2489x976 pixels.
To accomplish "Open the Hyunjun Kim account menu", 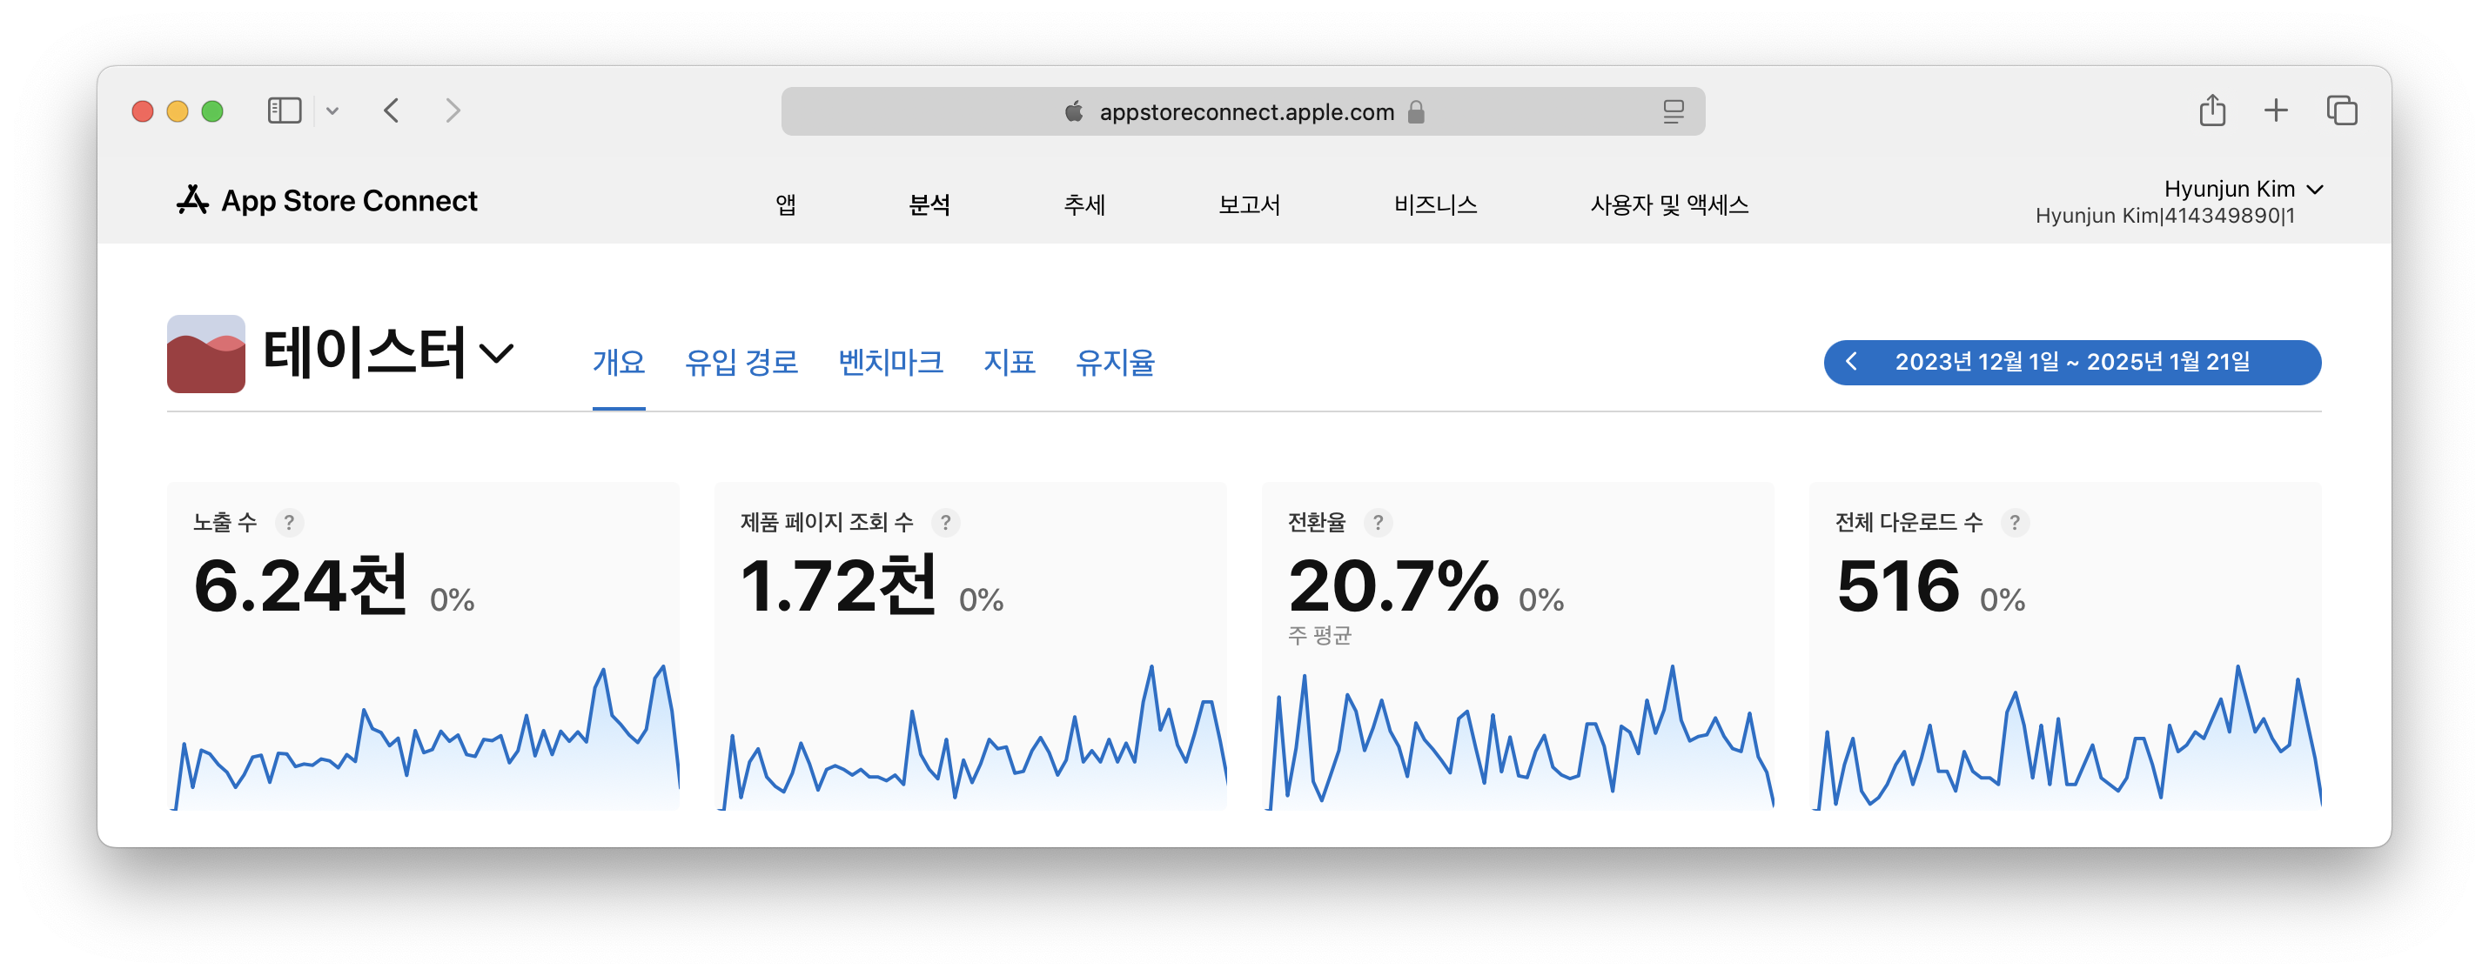I will (2242, 190).
